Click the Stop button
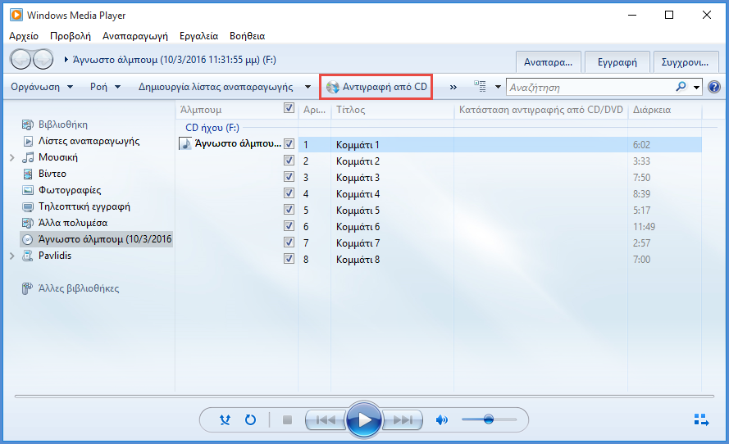 coord(287,420)
